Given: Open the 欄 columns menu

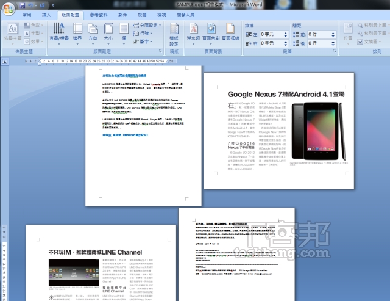Looking at the screenshot, I should click(124, 34).
